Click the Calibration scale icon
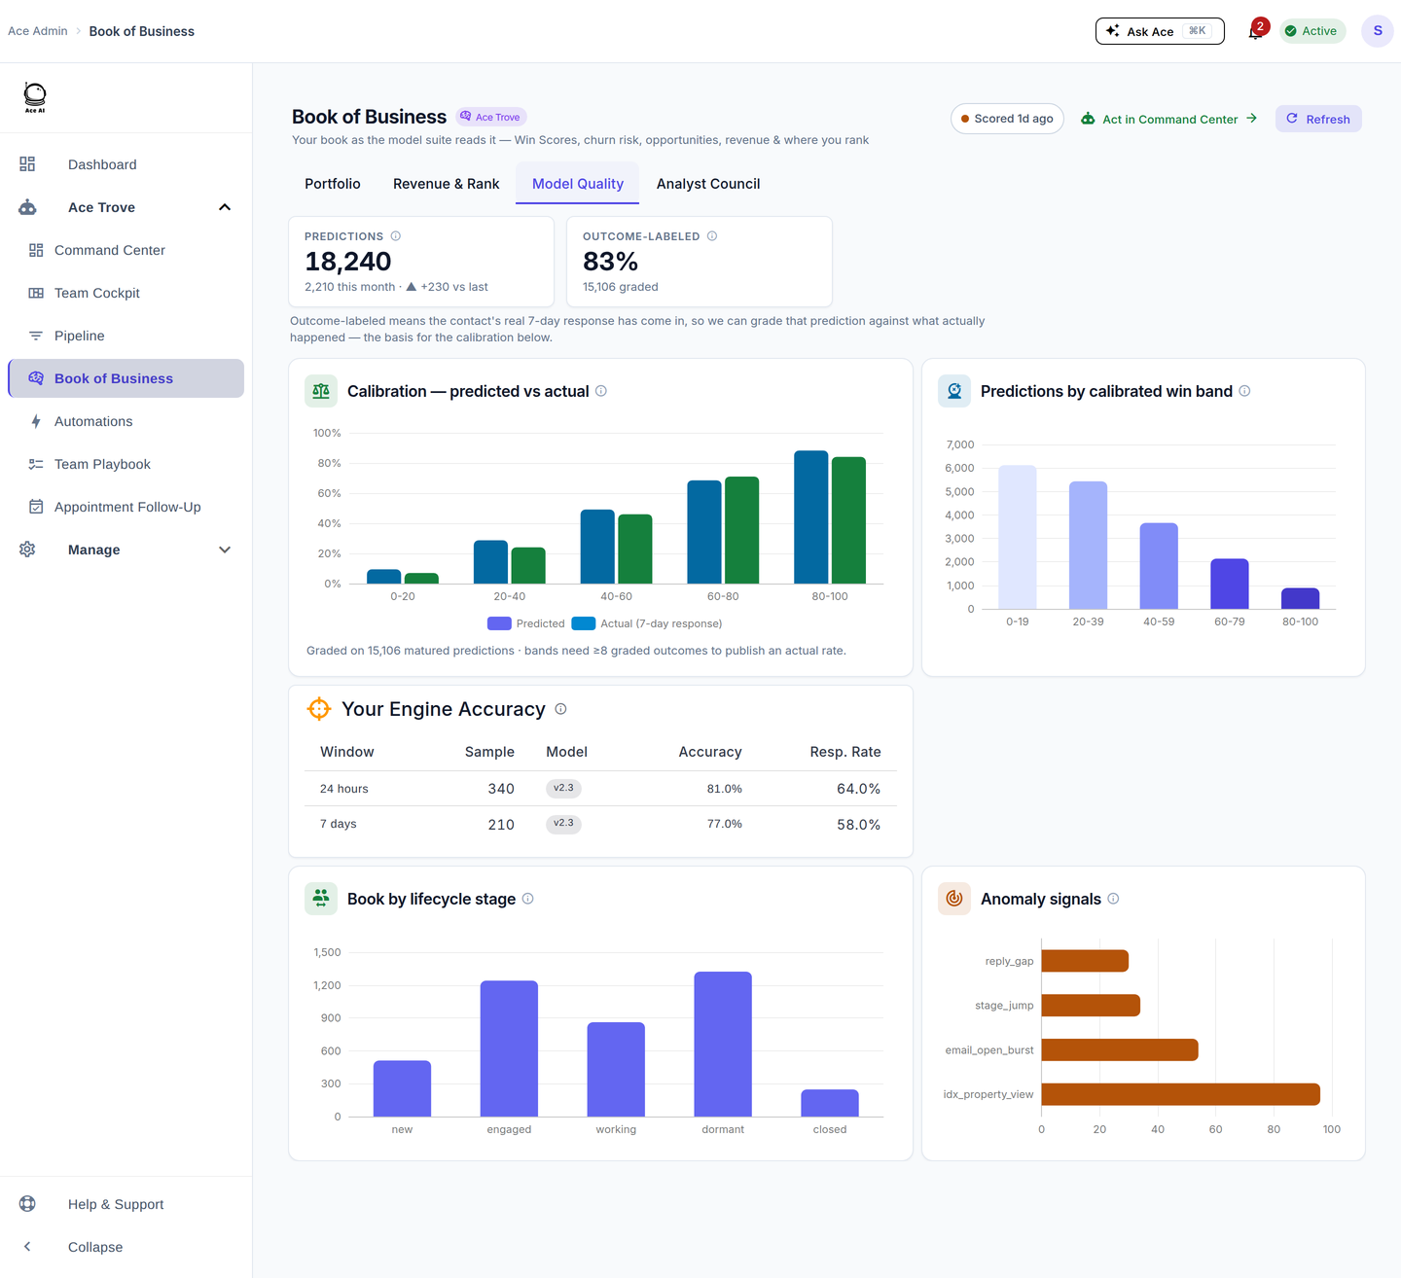1401x1278 pixels. click(321, 391)
